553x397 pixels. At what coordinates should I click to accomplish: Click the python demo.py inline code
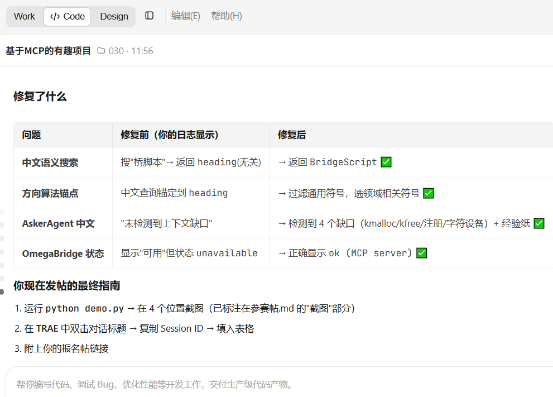pos(85,308)
